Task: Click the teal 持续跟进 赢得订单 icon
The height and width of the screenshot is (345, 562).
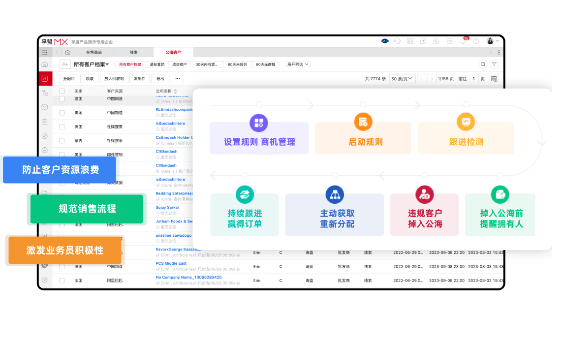Action: (245, 194)
